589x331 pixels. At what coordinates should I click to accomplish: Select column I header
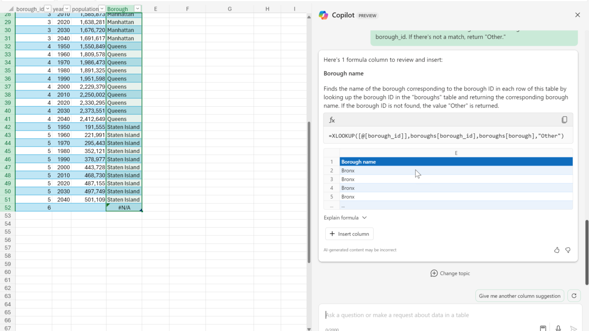pos(294,9)
